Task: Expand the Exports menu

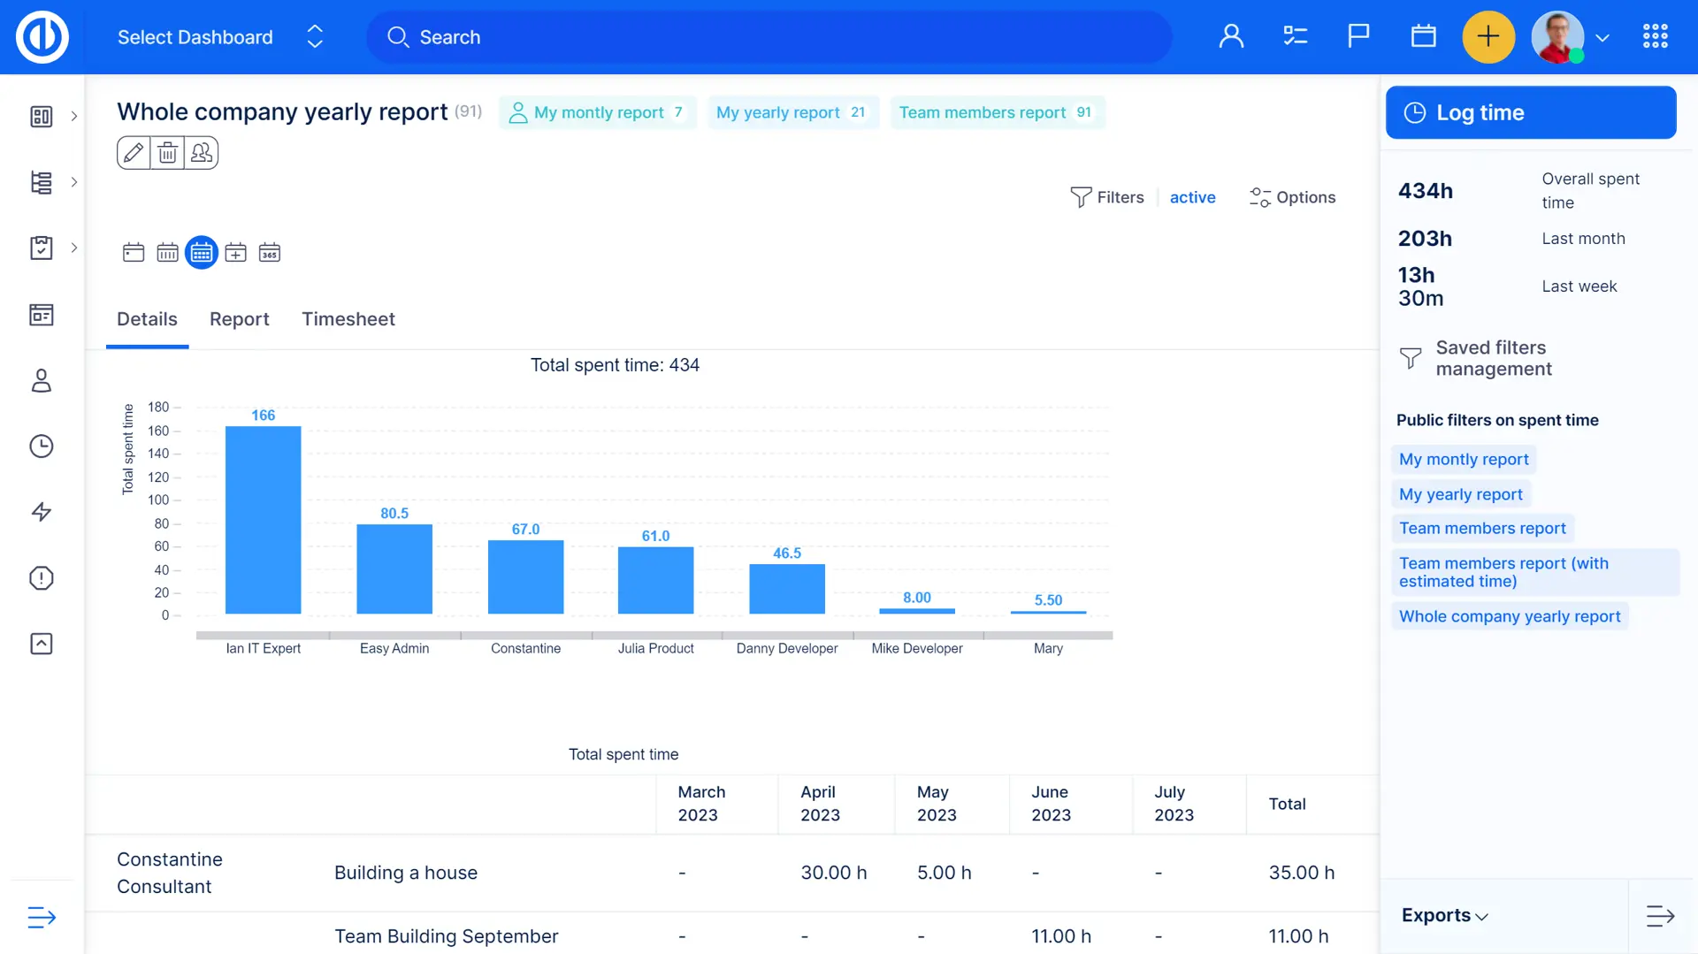Action: pos(1444,915)
